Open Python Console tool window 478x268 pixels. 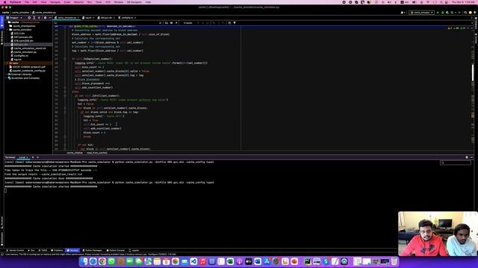pyautogui.click(x=116, y=250)
